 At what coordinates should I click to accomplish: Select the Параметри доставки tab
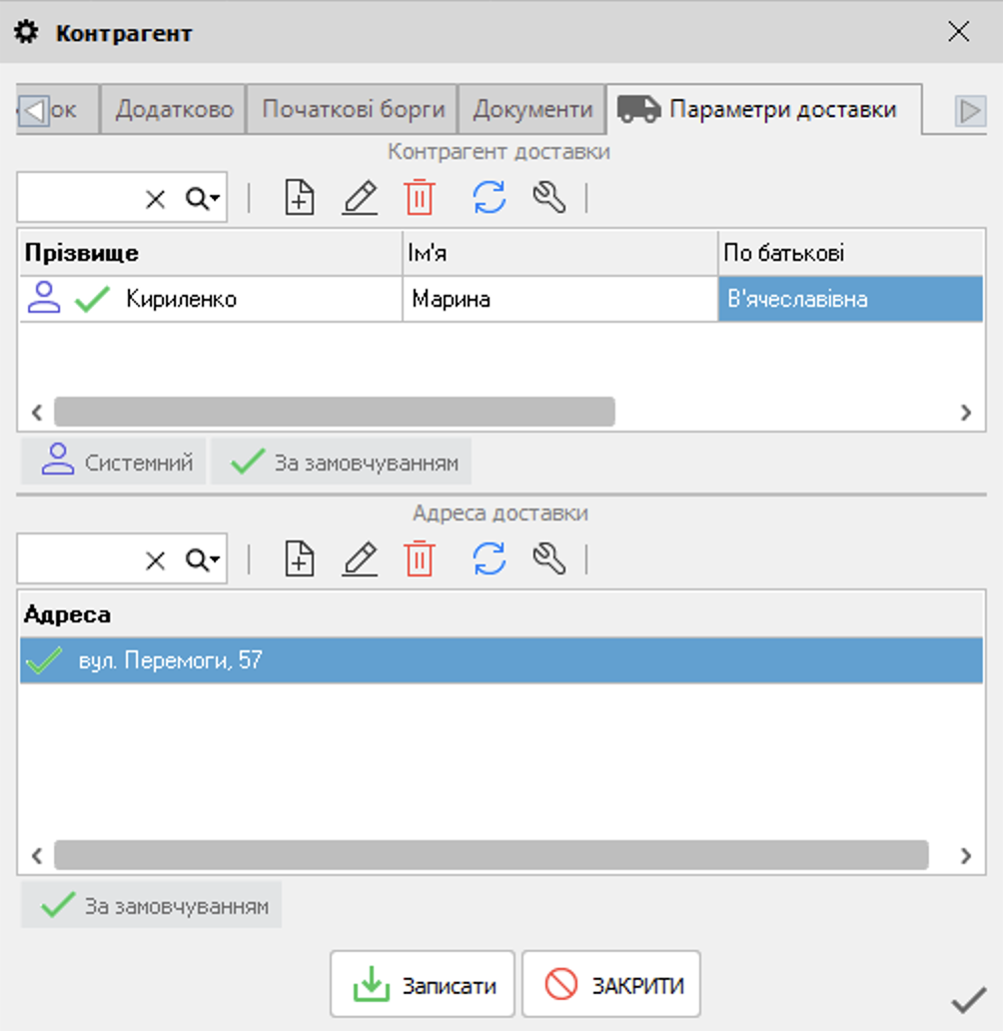coord(764,109)
